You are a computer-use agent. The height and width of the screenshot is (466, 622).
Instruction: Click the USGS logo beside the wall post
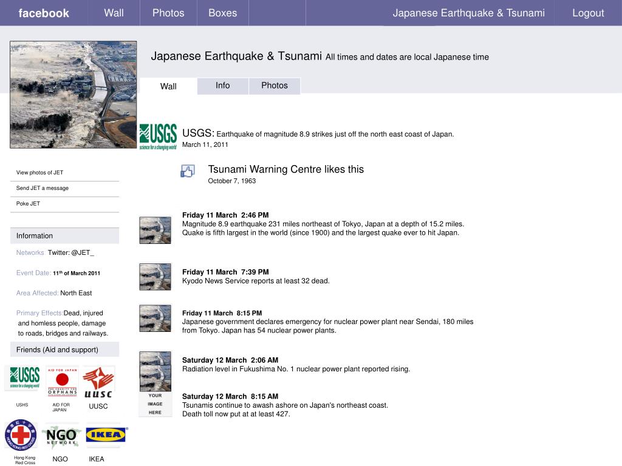click(x=158, y=137)
